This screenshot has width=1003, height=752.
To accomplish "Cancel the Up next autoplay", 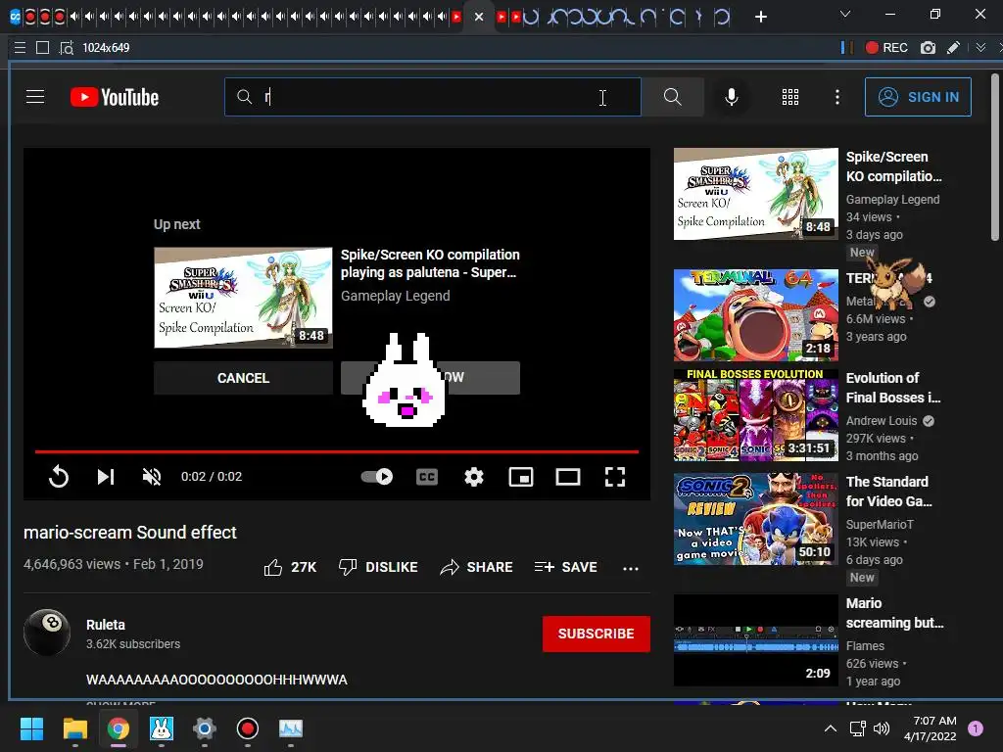I will point(243,378).
